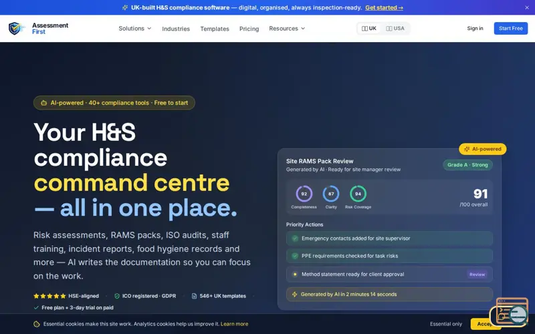Click Method statement ready for client approval
This screenshot has width=535, height=334.
[353, 274]
